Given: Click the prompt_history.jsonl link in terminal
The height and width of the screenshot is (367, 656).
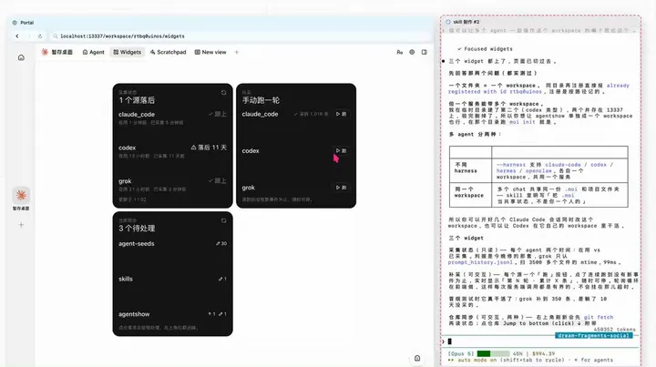Looking at the screenshot, I should click(480, 262).
